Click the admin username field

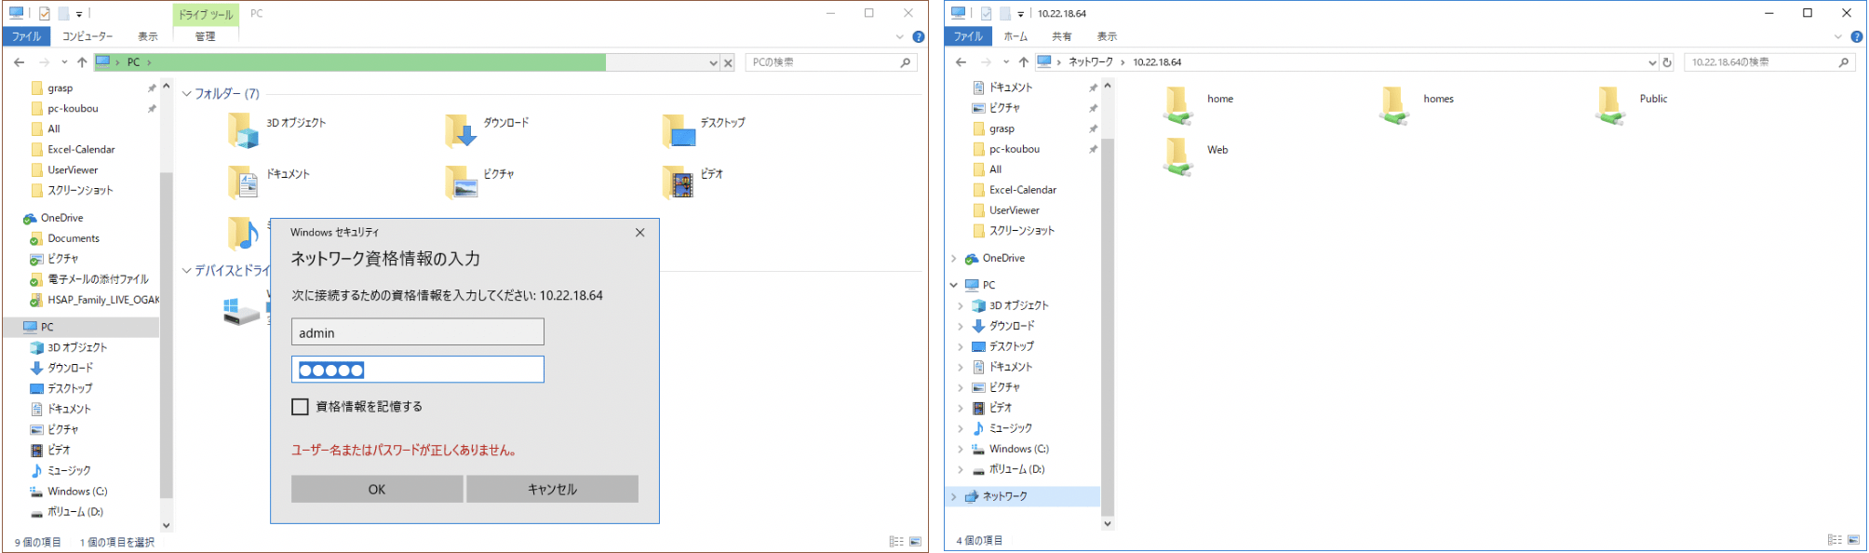(418, 332)
